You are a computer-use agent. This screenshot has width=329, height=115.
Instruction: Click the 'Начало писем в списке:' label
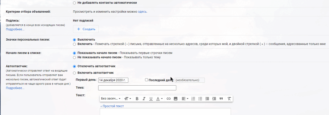24,53
